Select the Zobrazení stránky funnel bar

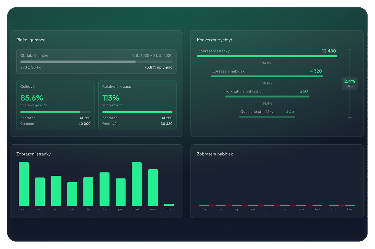[x=267, y=56]
